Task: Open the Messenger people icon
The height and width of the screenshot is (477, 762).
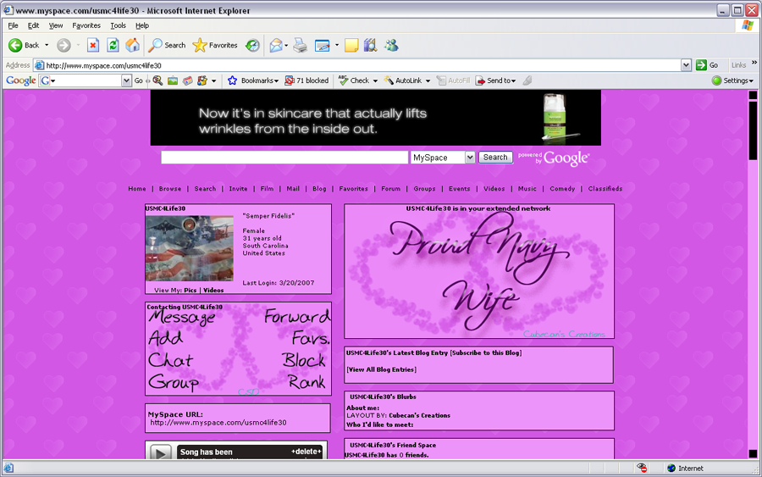Action: tap(391, 45)
